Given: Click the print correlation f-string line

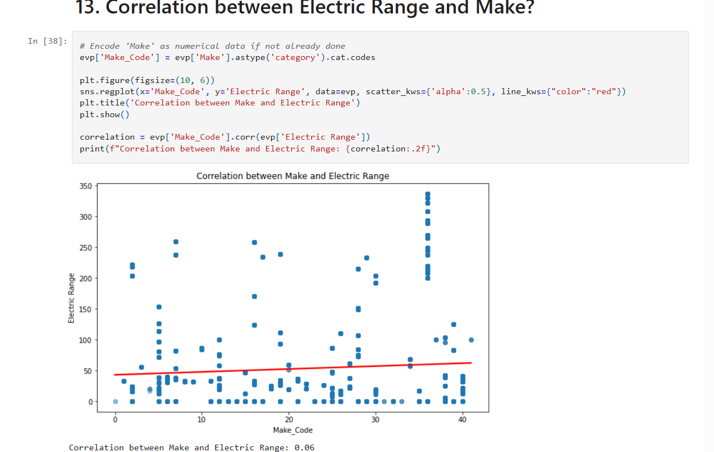Looking at the screenshot, I should pyautogui.click(x=260, y=149).
